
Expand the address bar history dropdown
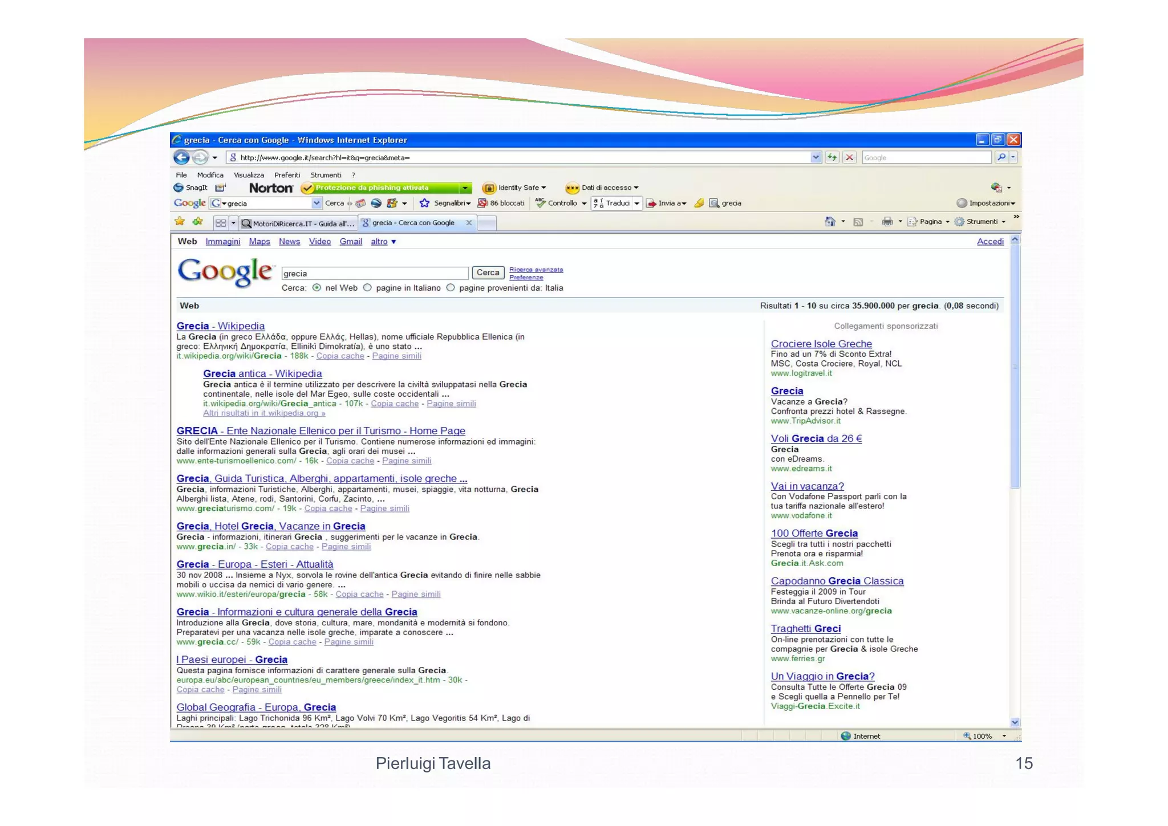(x=816, y=157)
